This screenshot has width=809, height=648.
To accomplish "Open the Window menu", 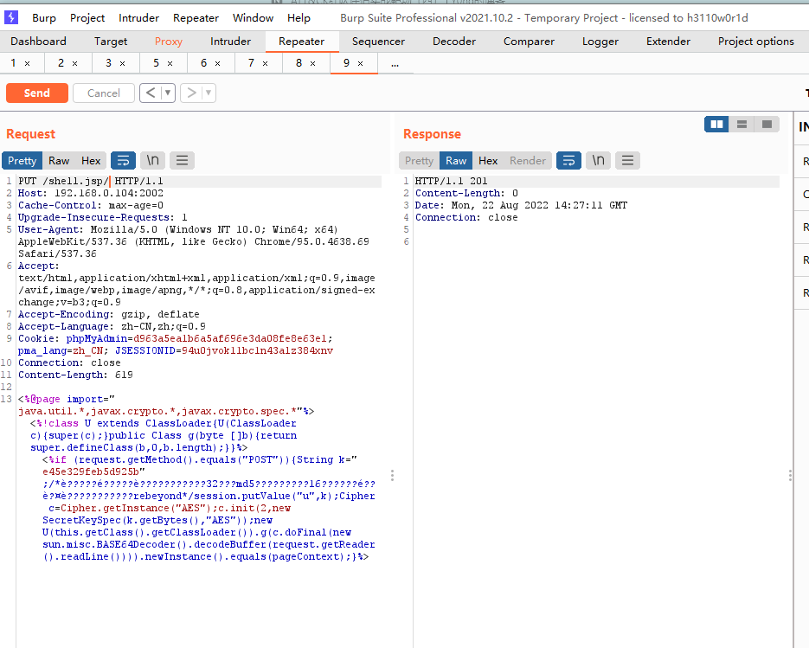I will [x=253, y=18].
